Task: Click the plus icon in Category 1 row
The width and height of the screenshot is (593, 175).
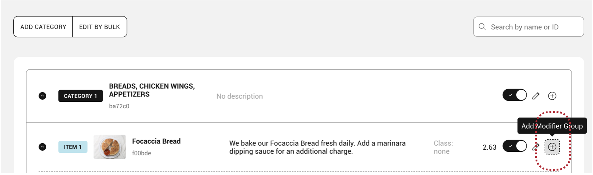Action: pyautogui.click(x=552, y=96)
